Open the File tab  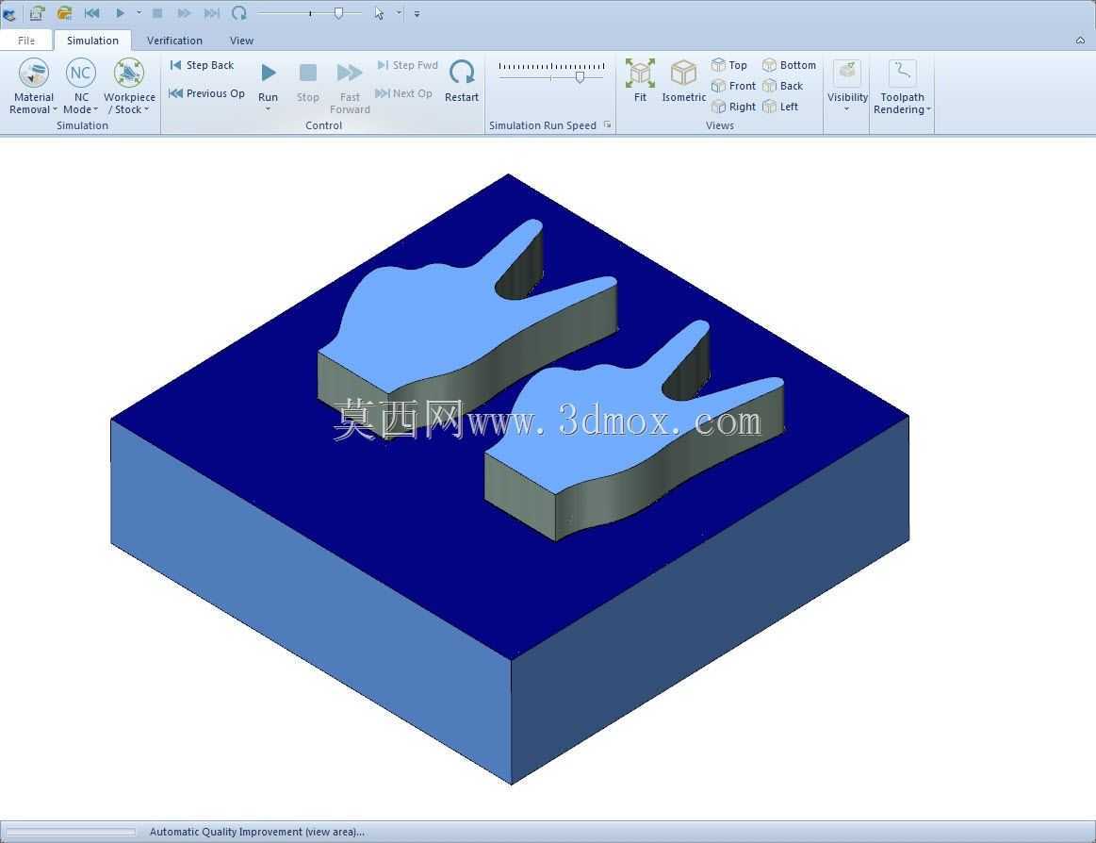pyautogui.click(x=25, y=41)
